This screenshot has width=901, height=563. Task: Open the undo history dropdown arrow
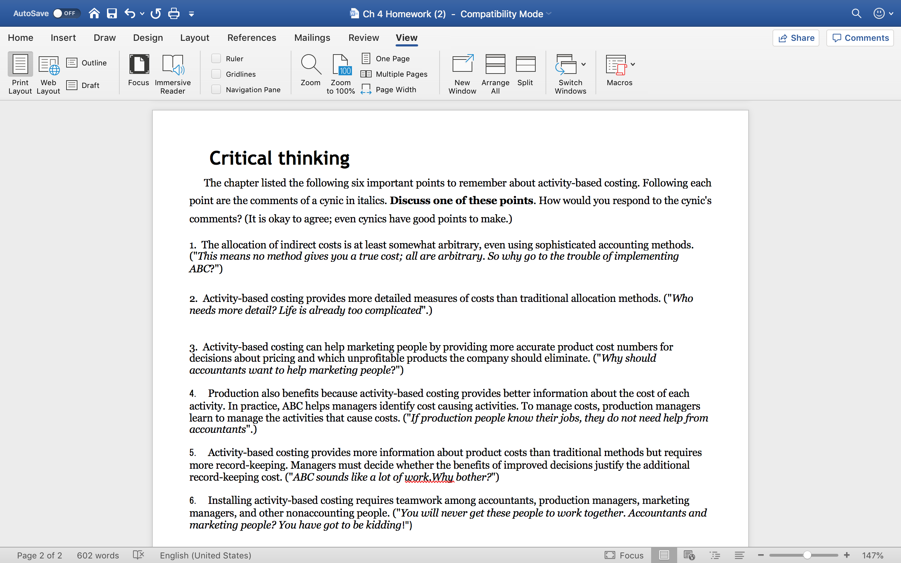tap(142, 14)
